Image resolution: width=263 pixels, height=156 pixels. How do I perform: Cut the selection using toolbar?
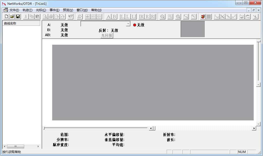point(25,16)
